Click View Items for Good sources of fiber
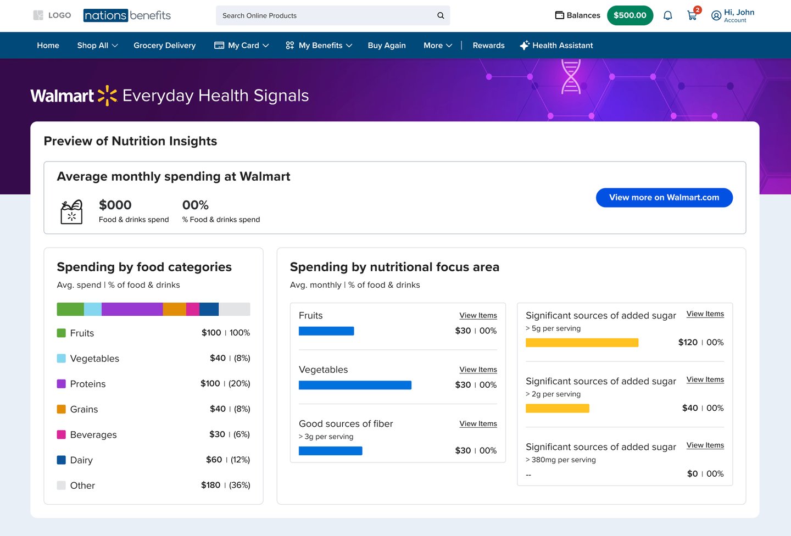791x536 pixels. coord(478,423)
